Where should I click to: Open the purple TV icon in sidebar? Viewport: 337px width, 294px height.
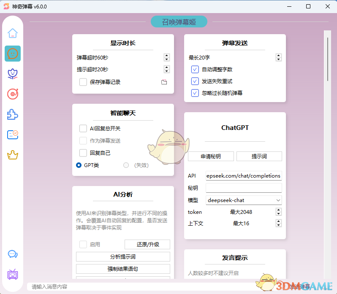pos(13,274)
